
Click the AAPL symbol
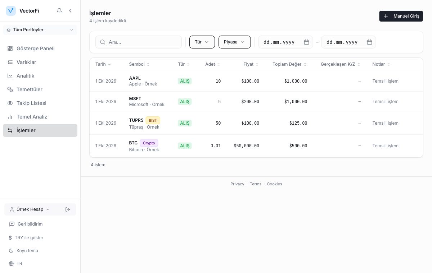pos(135,78)
